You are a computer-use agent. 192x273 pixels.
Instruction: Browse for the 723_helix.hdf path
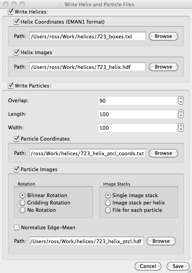(x=163, y=67)
